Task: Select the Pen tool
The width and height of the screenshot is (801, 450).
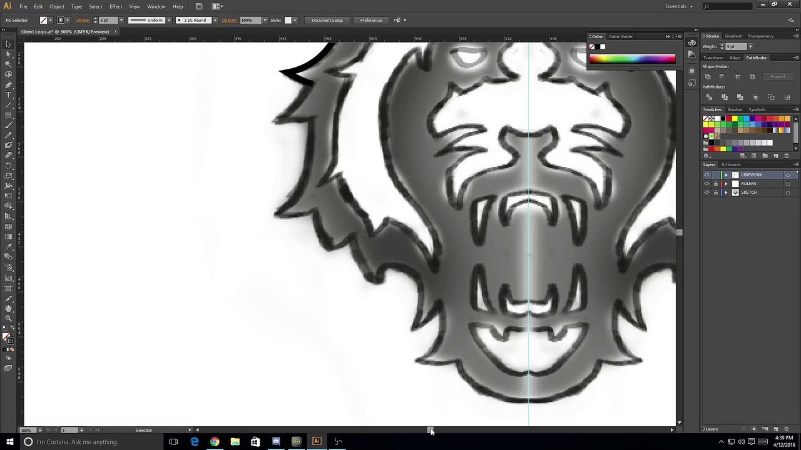Action: click(8, 84)
